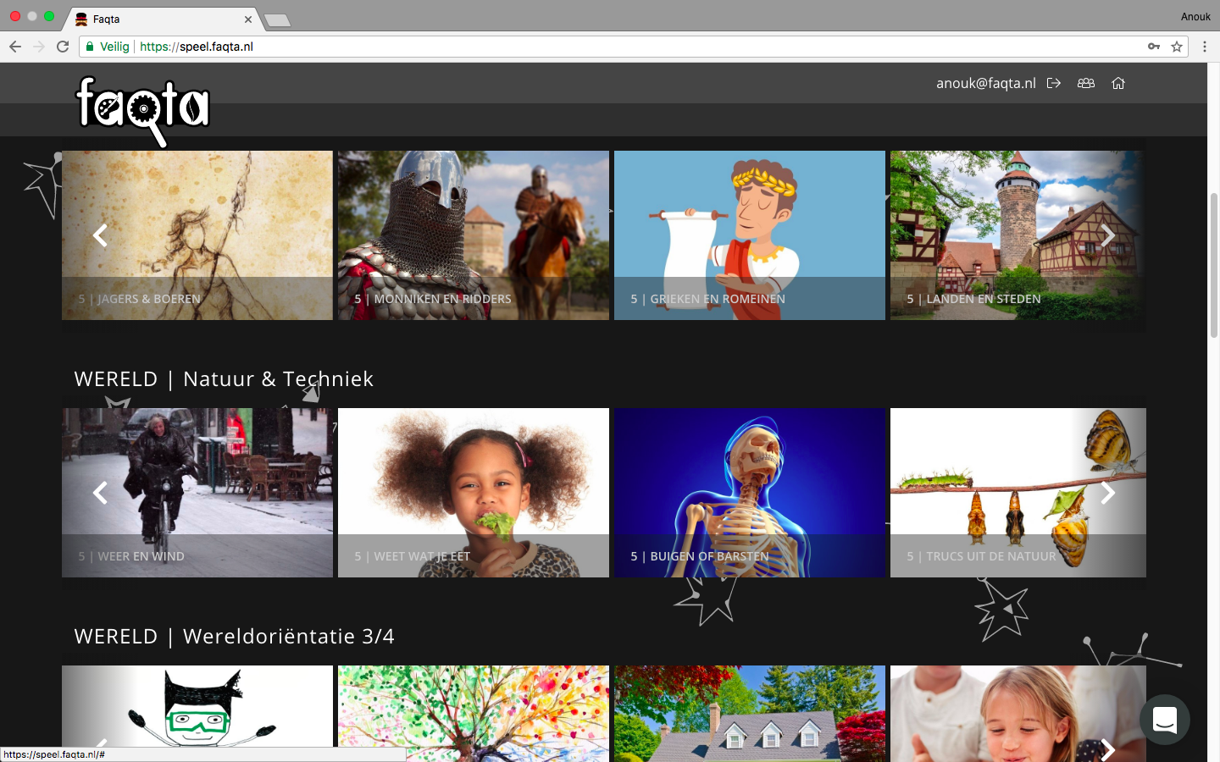Open the colorful painted tree thumbnail

click(474, 714)
